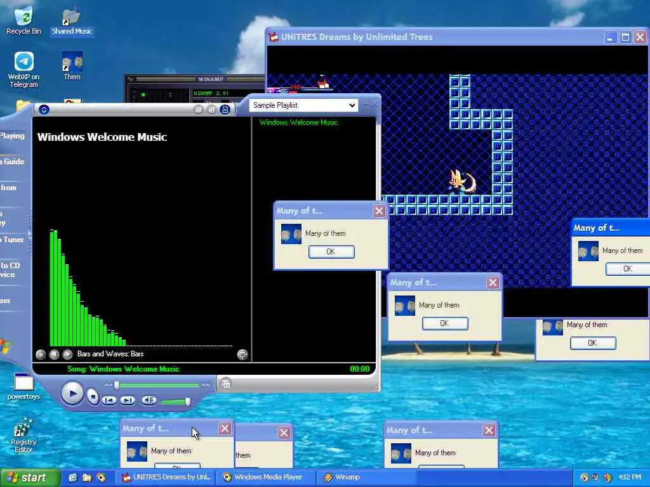Open the Media Guide tab
This screenshot has width=650, height=487.
click(13, 162)
